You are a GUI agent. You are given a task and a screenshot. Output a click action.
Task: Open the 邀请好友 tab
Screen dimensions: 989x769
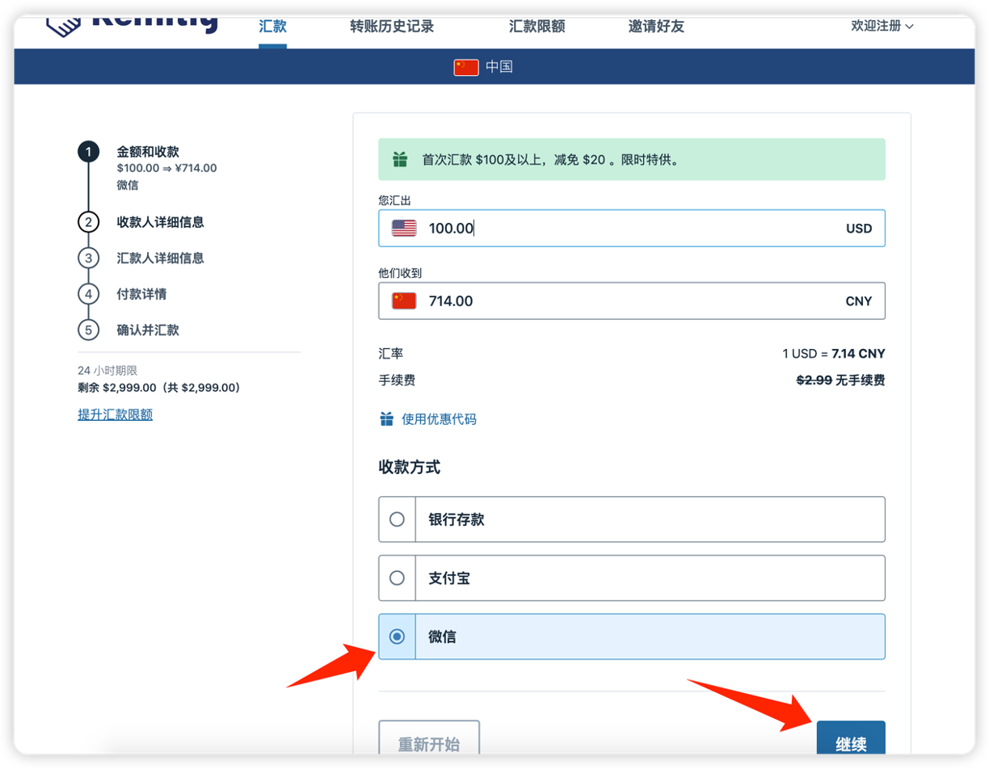(656, 27)
